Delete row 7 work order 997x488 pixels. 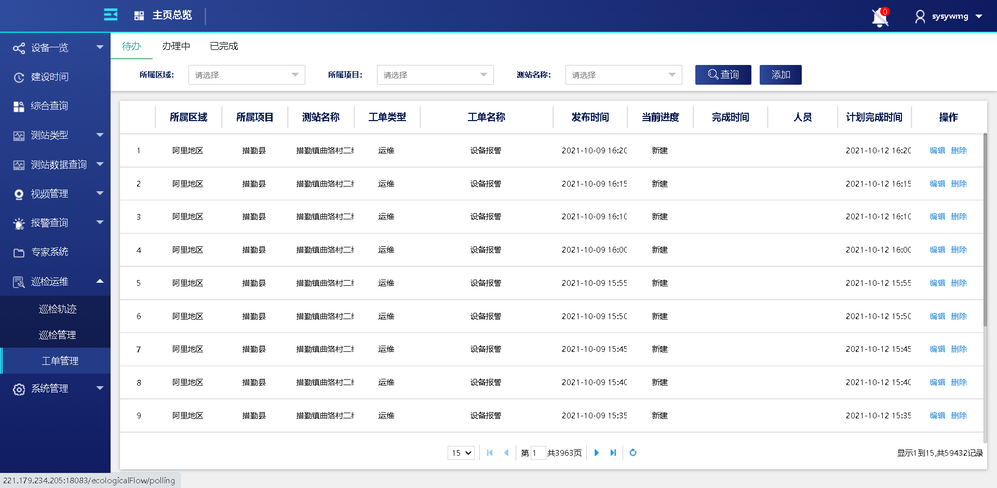tap(959, 349)
